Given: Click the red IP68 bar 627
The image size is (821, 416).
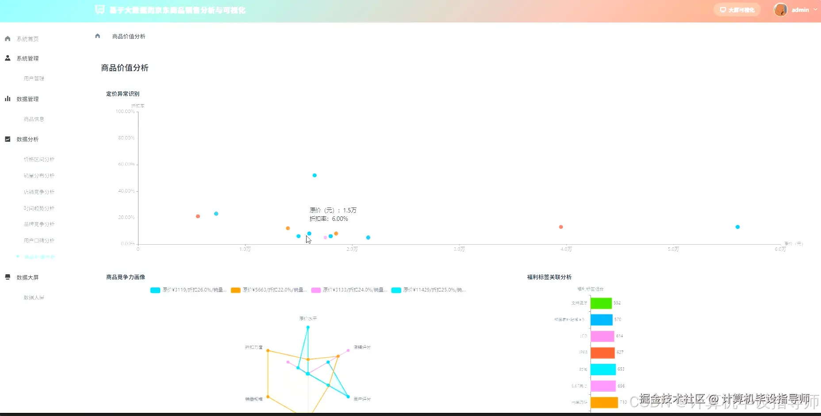Looking at the screenshot, I should pyautogui.click(x=603, y=353).
